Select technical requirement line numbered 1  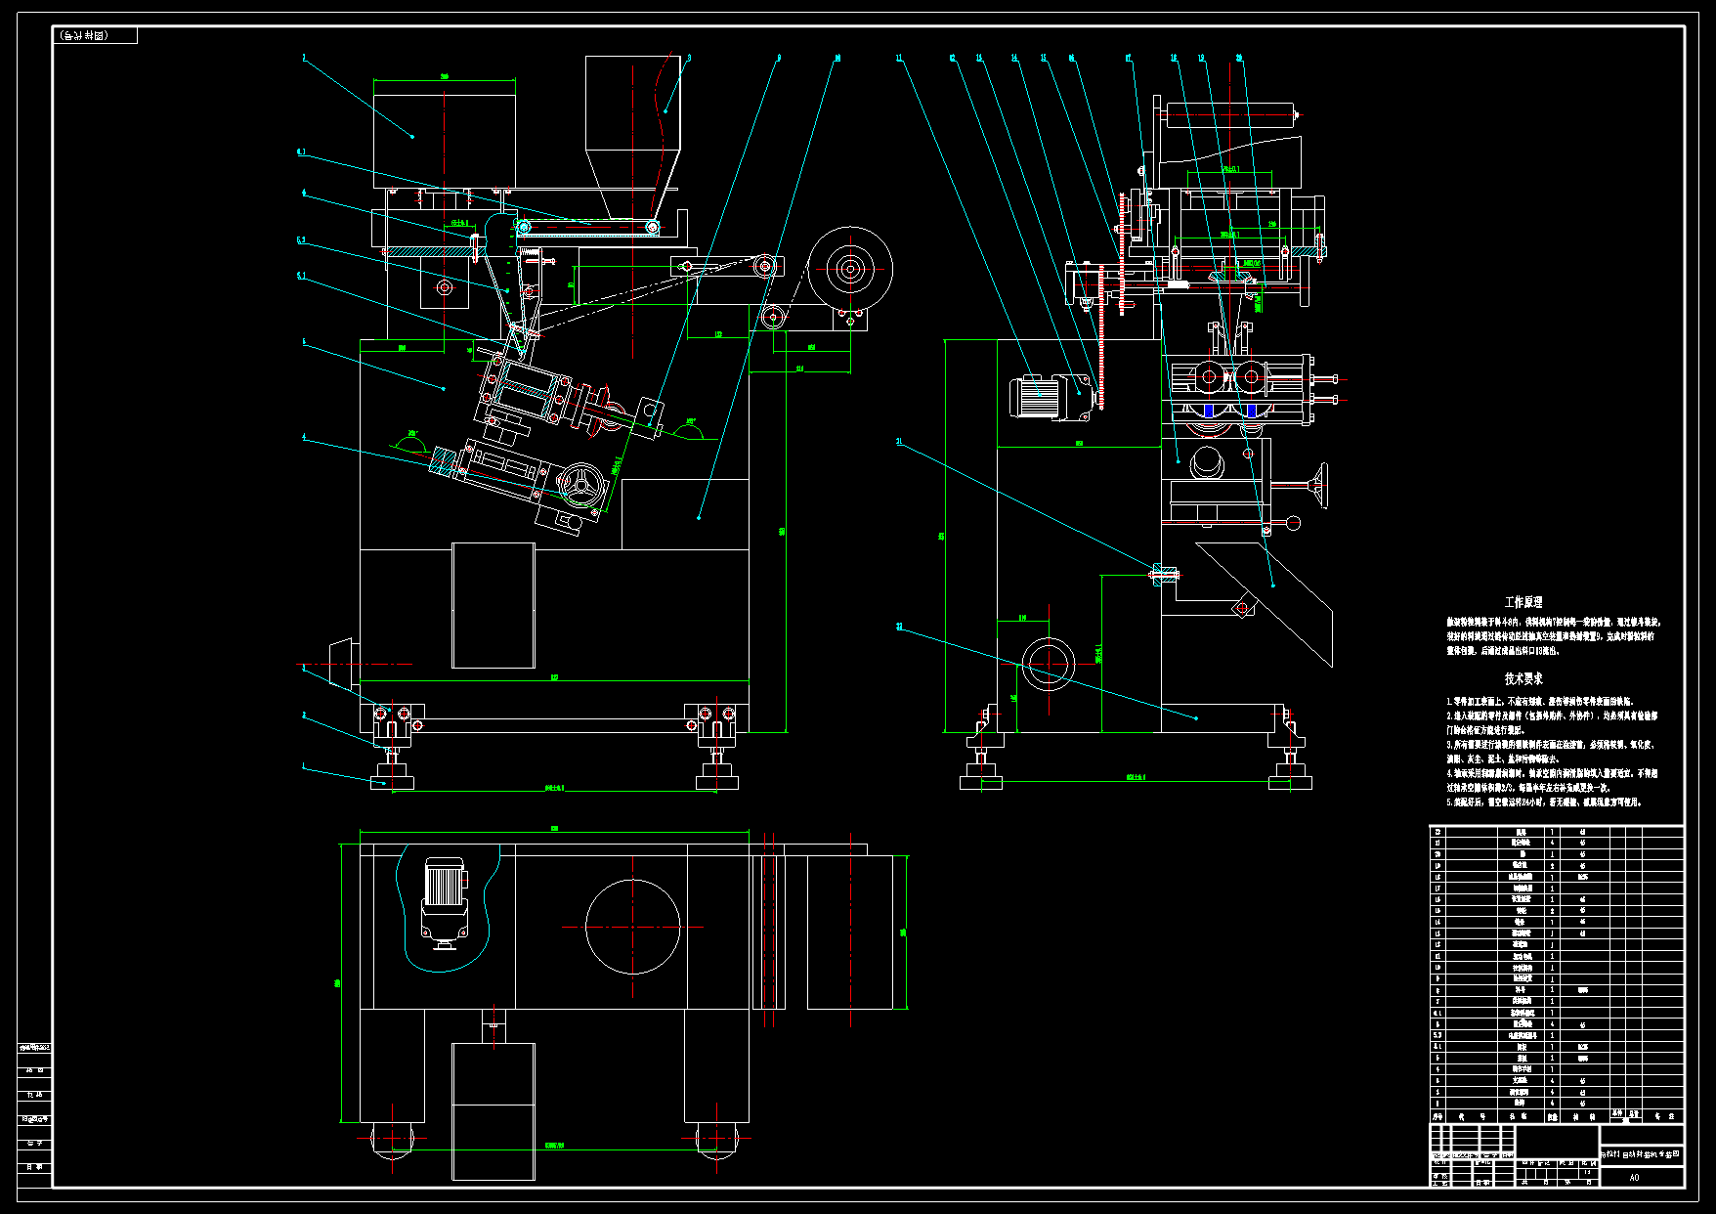[1539, 701]
